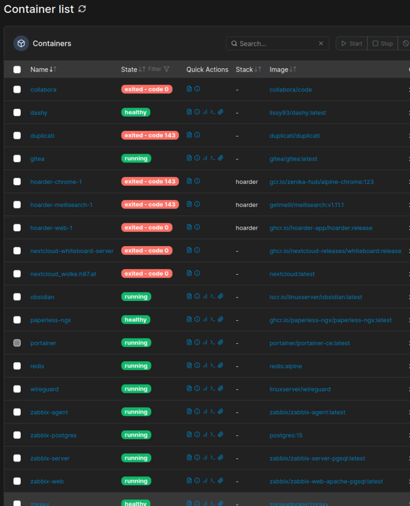Screen dimensions: 410x506
Task: Click exited - code 143 badge of duplicati
Action: click(x=150, y=135)
